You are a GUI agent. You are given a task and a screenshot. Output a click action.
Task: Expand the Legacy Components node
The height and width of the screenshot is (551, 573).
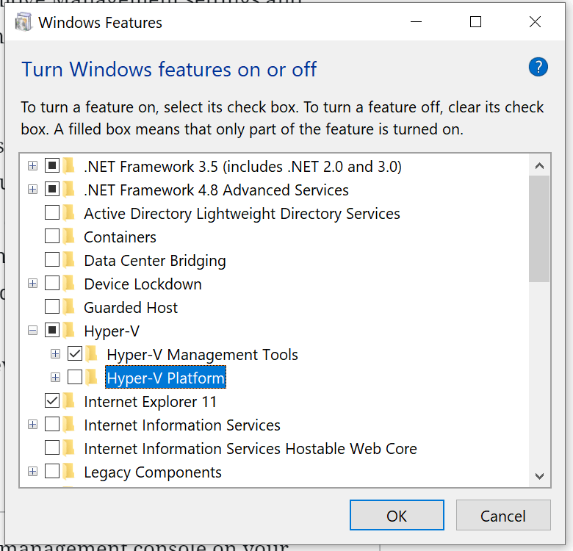click(32, 472)
